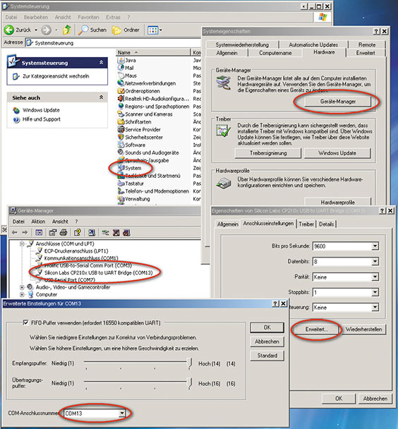Click the print icon in Geräte-Manager toolbar

click(64, 233)
